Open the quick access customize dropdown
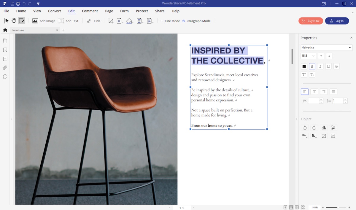Image resolution: width=356 pixels, height=210 pixels. coord(38,4)
